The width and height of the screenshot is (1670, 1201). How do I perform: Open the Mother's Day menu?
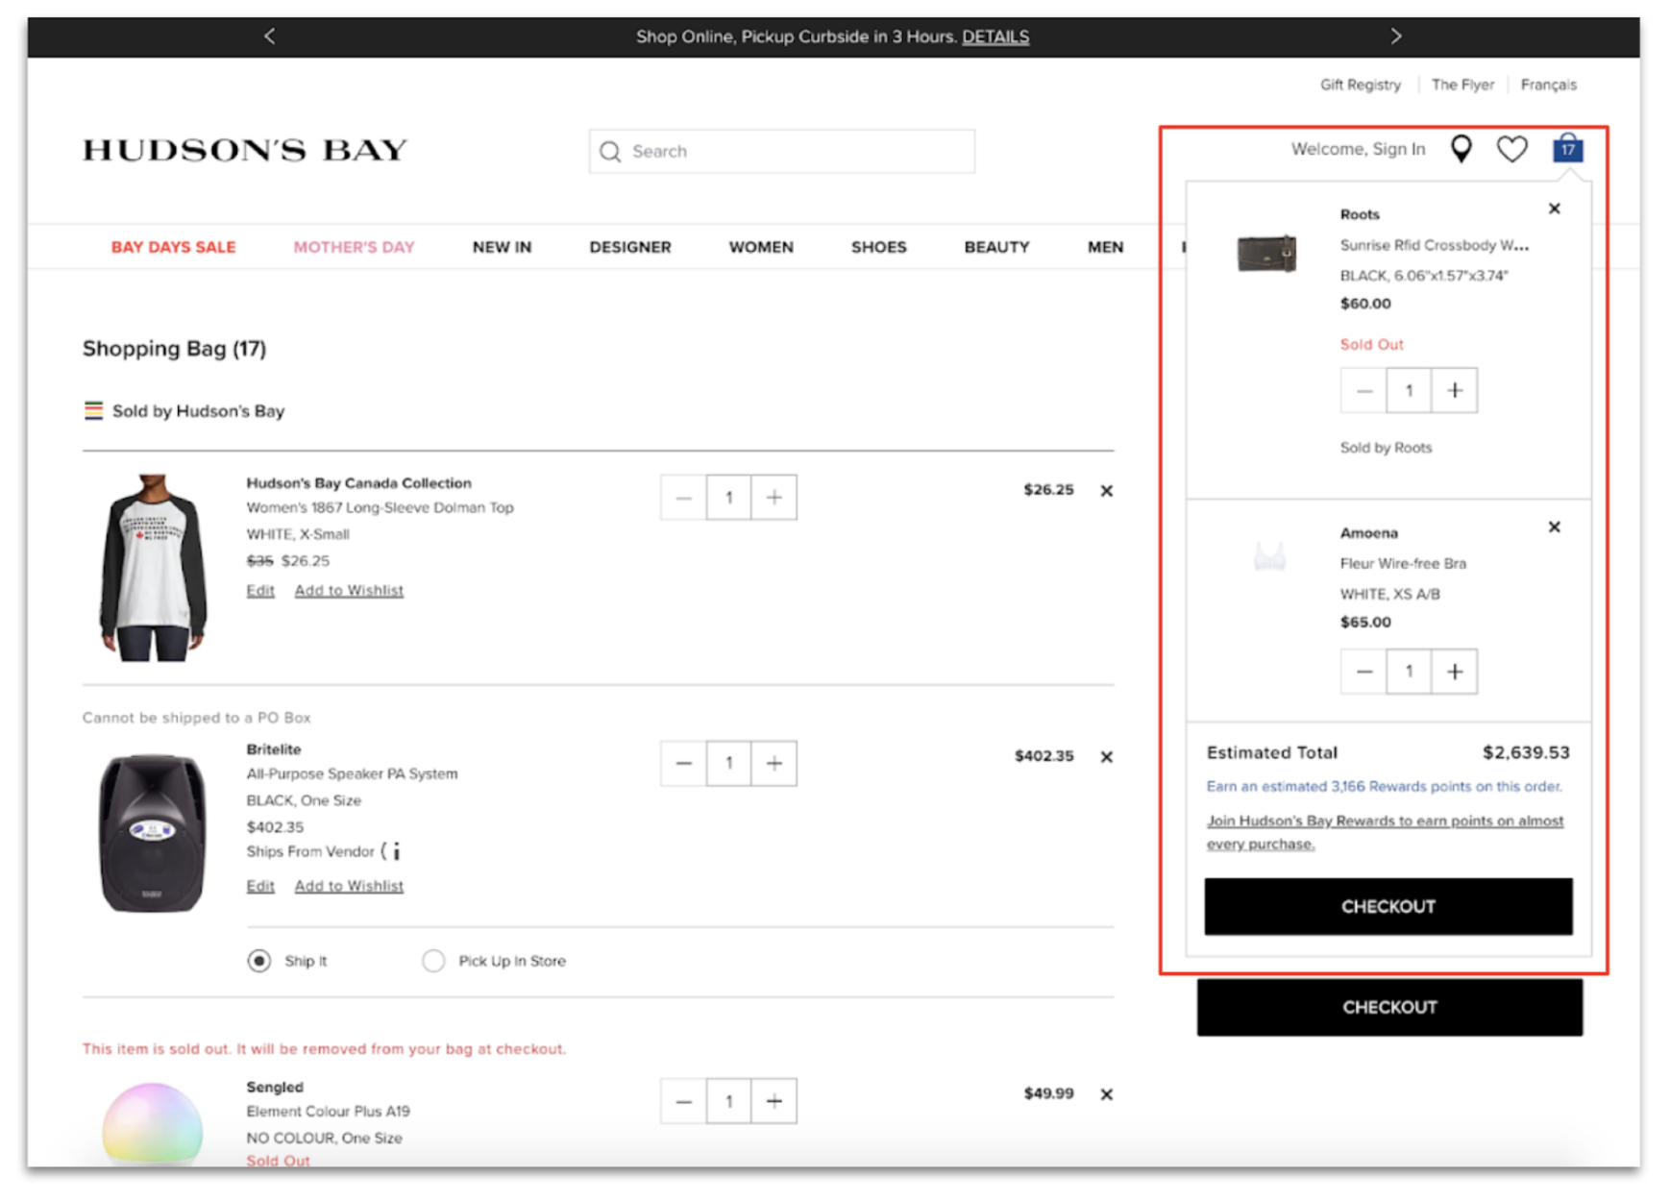coord(354,247)
